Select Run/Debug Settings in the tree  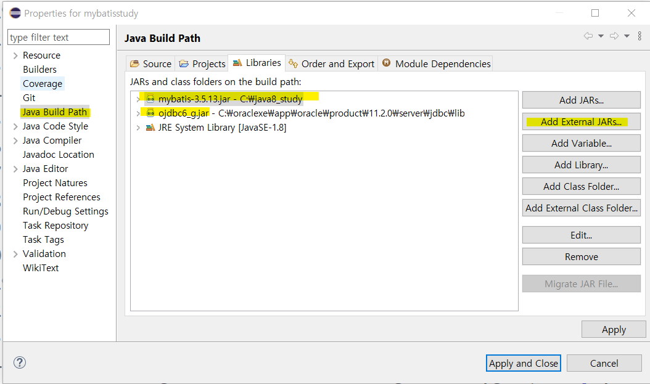[x=65, y=211]
